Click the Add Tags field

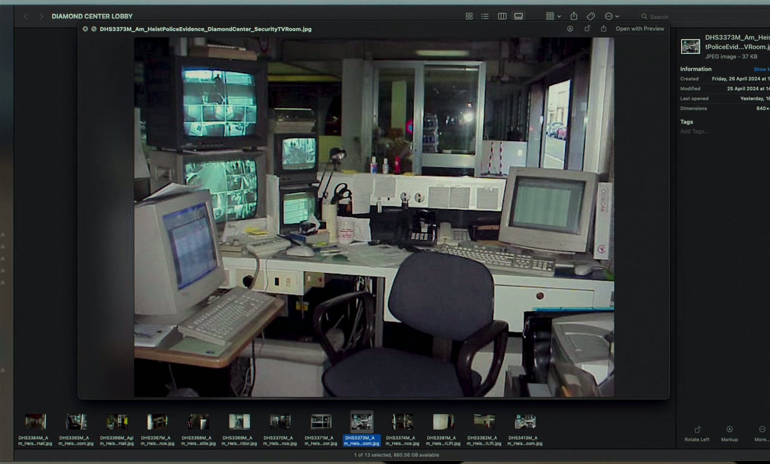(x=694, y=131)
